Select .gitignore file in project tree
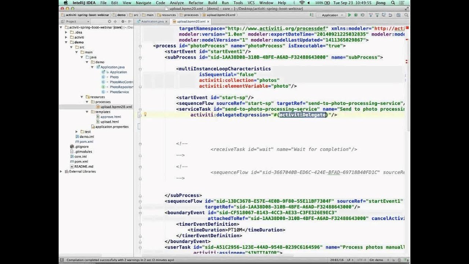 tap(79, 147)
